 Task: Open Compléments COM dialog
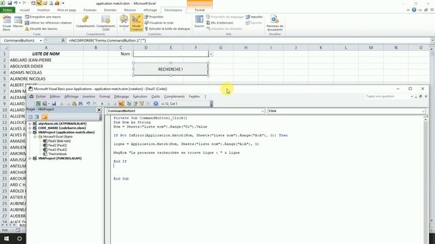106,23
